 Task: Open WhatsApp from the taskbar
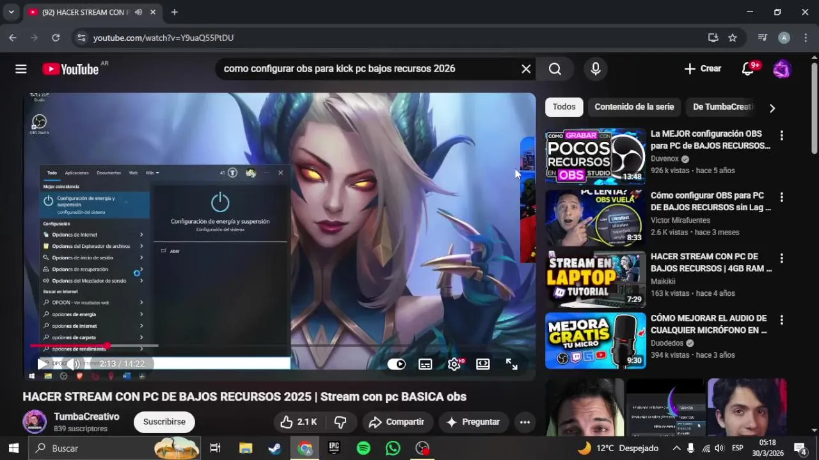393,448
